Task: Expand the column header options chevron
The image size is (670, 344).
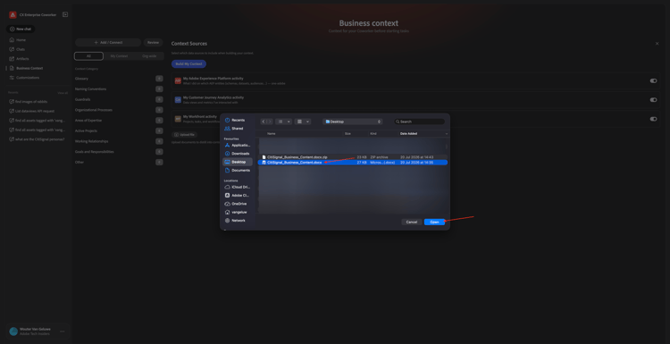Action: coord(447,134)
